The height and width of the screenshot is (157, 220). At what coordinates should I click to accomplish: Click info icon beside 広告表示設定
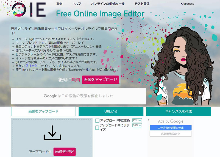(179, 134)
